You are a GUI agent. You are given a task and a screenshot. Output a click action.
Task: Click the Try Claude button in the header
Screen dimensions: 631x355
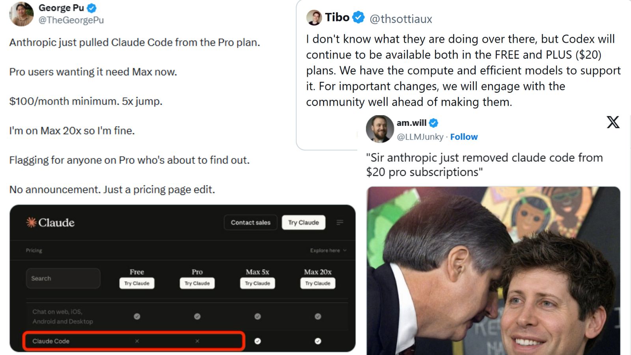(x=303, y=222)
